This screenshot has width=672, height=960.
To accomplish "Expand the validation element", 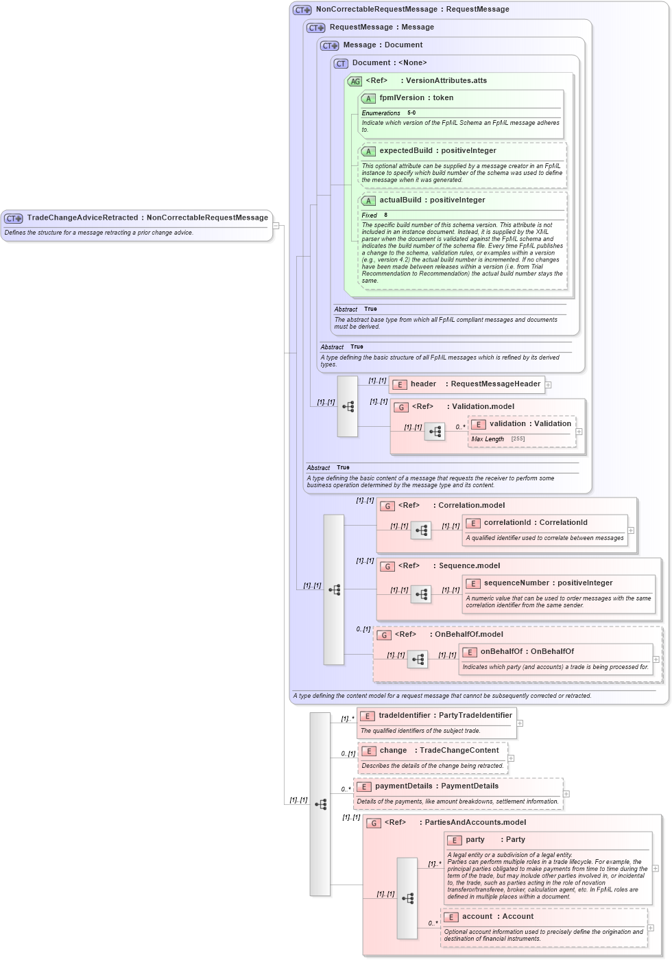I will point(579,432).
